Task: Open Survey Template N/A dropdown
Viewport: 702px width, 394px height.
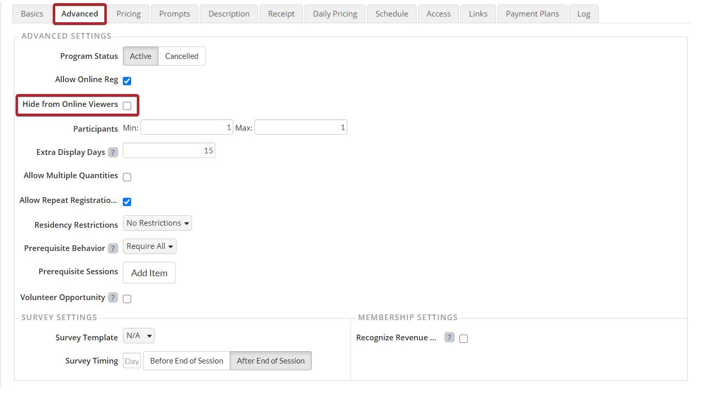Action: 139,336
